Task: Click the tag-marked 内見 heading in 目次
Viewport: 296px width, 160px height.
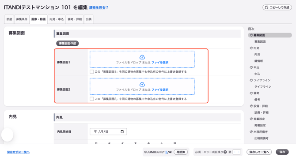Action: click(254, 48)
